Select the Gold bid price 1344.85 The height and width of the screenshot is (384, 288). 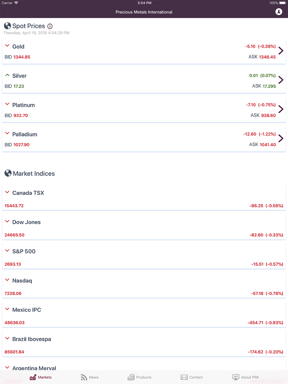pos(22,57)
